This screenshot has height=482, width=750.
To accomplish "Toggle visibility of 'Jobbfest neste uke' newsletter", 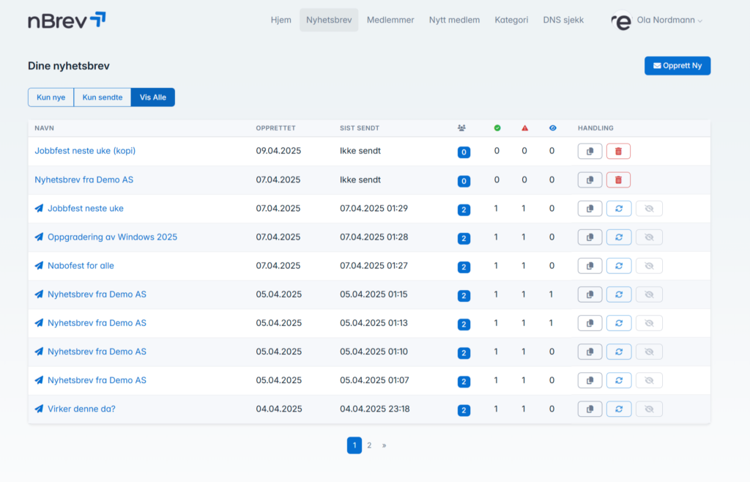I will (x=648, y=209).
